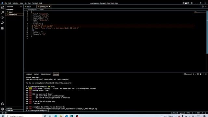The image size is (208, 117).
Task: Customize layout icon in title bar
Action: pos(191,3)
